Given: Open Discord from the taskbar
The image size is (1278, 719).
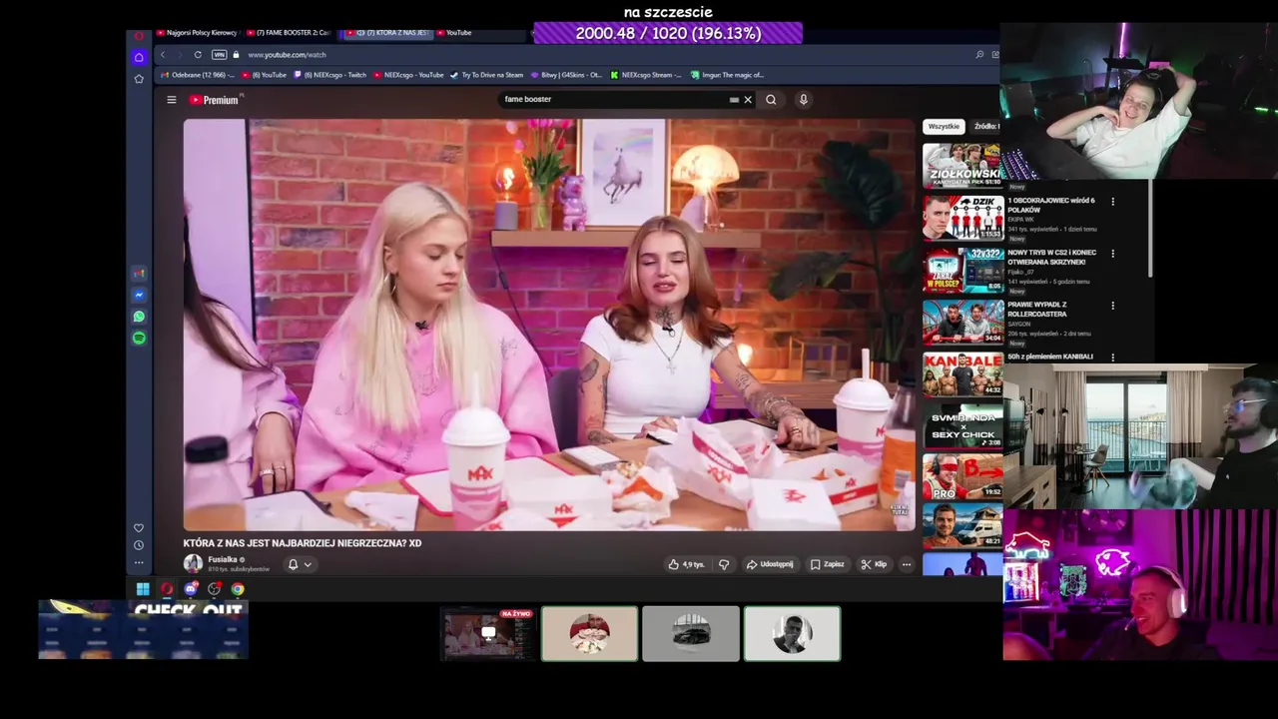Looking at the screenshot, I should pos(191,589).
